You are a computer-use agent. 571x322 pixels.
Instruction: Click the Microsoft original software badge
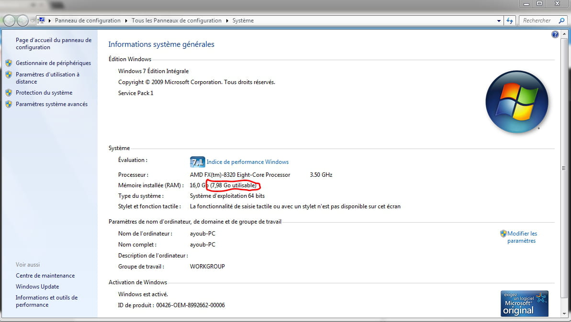[524, 303]
